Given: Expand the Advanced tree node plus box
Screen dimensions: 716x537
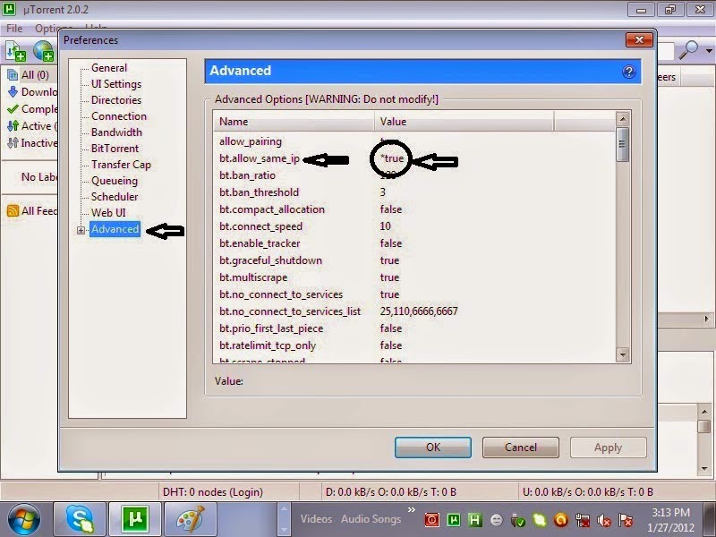Looking at the screenshot, I should point(81,230).
